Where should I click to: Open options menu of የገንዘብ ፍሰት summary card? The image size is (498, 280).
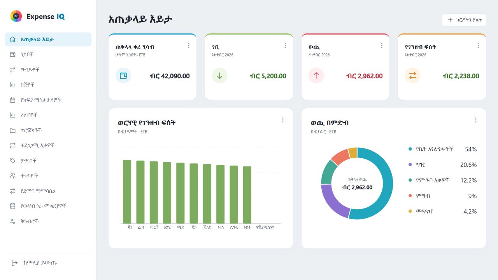tap(478, 45)
